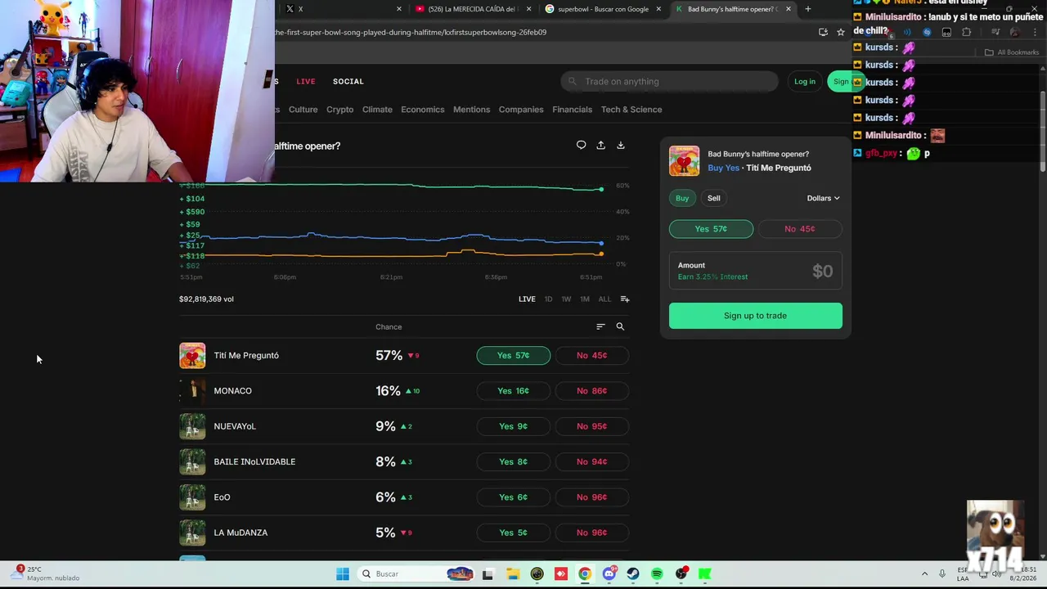Open Discord from taskbar
Image resolution: width=1047 pixels, height=589 pixels.
[x=609, y=574]
